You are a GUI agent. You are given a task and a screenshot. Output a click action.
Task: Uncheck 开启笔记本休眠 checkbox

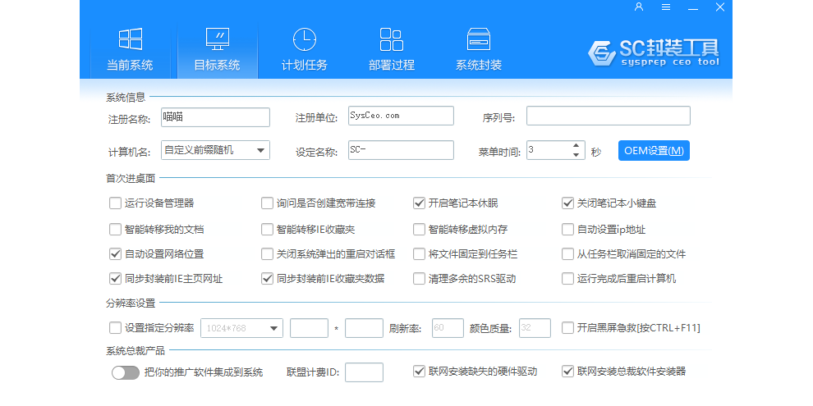[419, 203]
